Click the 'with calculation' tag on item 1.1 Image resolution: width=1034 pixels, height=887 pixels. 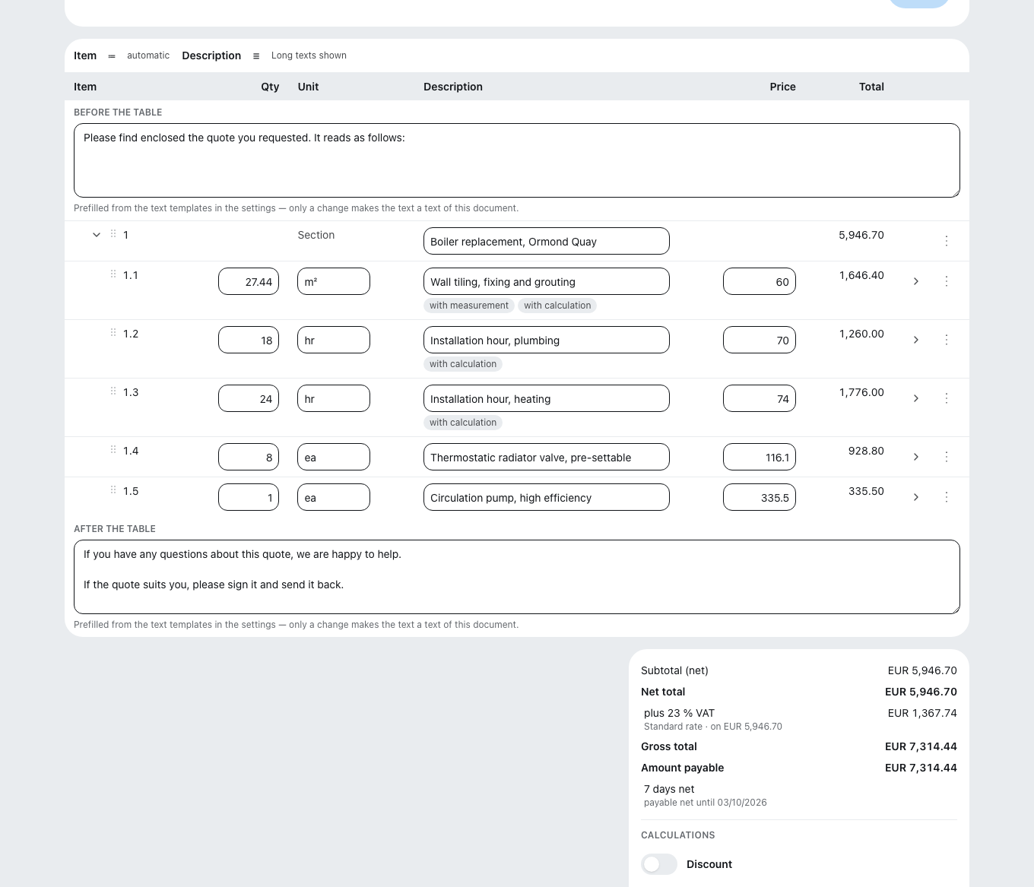tap(557, 306)
